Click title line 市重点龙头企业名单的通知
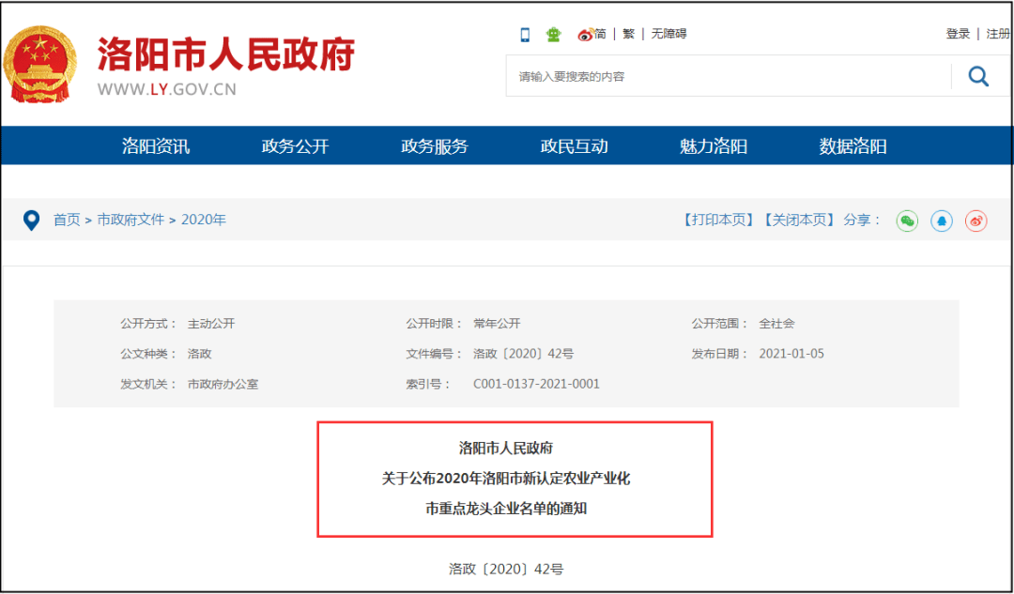This screenshot has height=594, width=1014. pyautogui.click(x=506, y=509)
